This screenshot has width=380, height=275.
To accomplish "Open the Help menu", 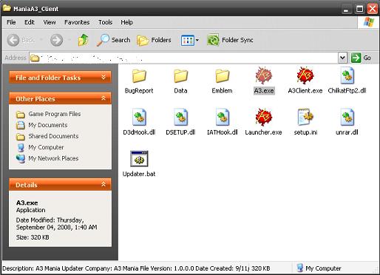I will click(126, 22).
